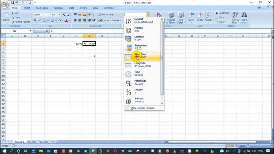Decrease font size with Shrink Font
The height and width of the screenshot is (154, 274).
[68, 15]
